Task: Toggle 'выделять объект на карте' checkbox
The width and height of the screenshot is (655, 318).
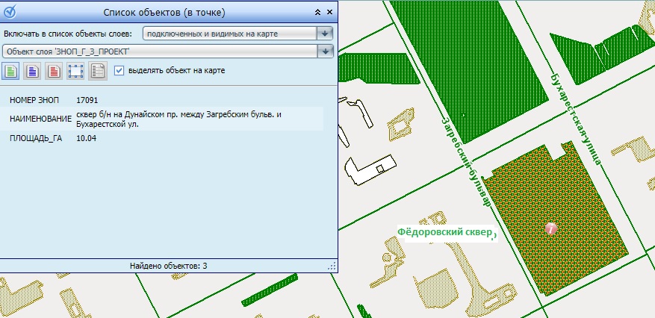Action: pyautogui.click(x=119, y=71)
